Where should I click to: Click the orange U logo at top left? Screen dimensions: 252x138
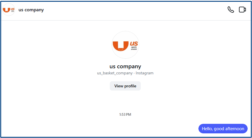pos(9,10)
